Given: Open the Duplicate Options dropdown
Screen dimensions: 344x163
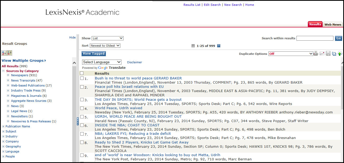Looking at the screenshot, I should (291, 54).
